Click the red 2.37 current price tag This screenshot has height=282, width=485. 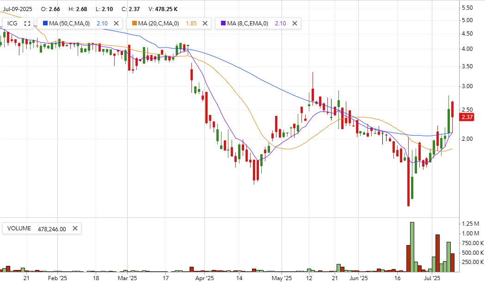[467, 117]
